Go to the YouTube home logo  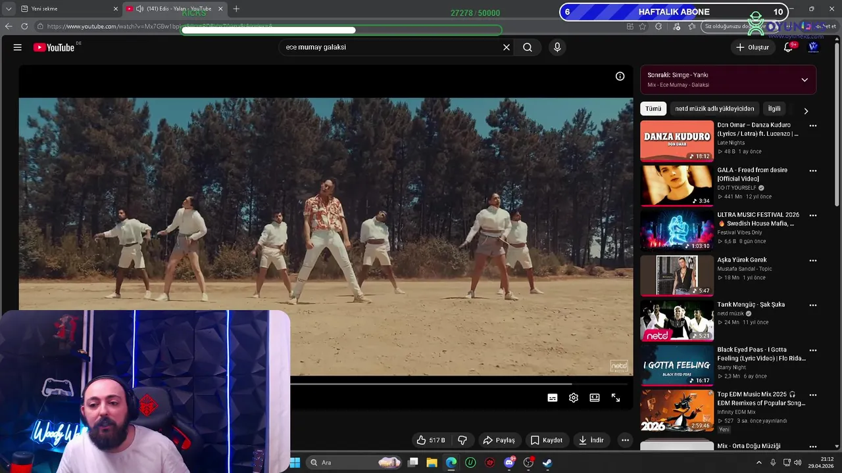pyautogui.click(x=54, y=47)
